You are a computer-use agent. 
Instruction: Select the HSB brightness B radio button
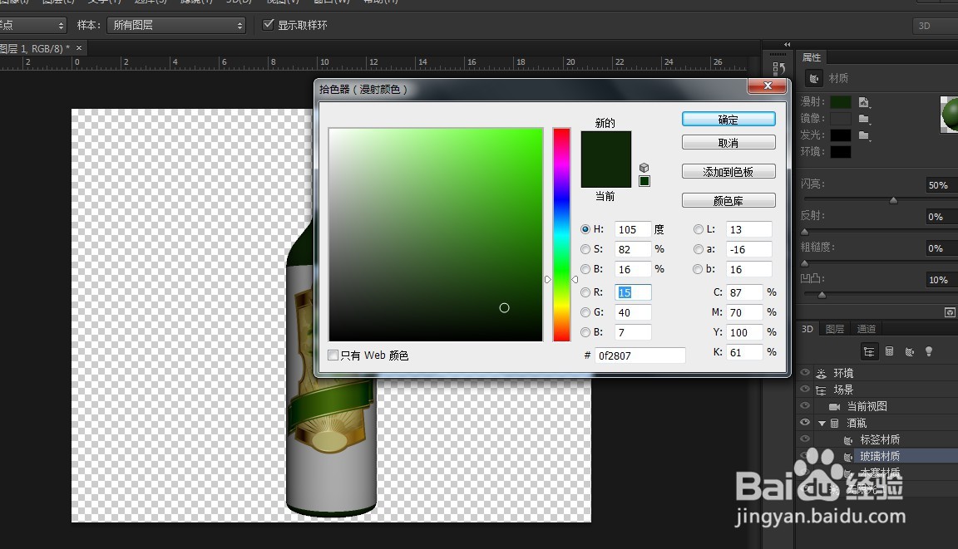[585, 269]
